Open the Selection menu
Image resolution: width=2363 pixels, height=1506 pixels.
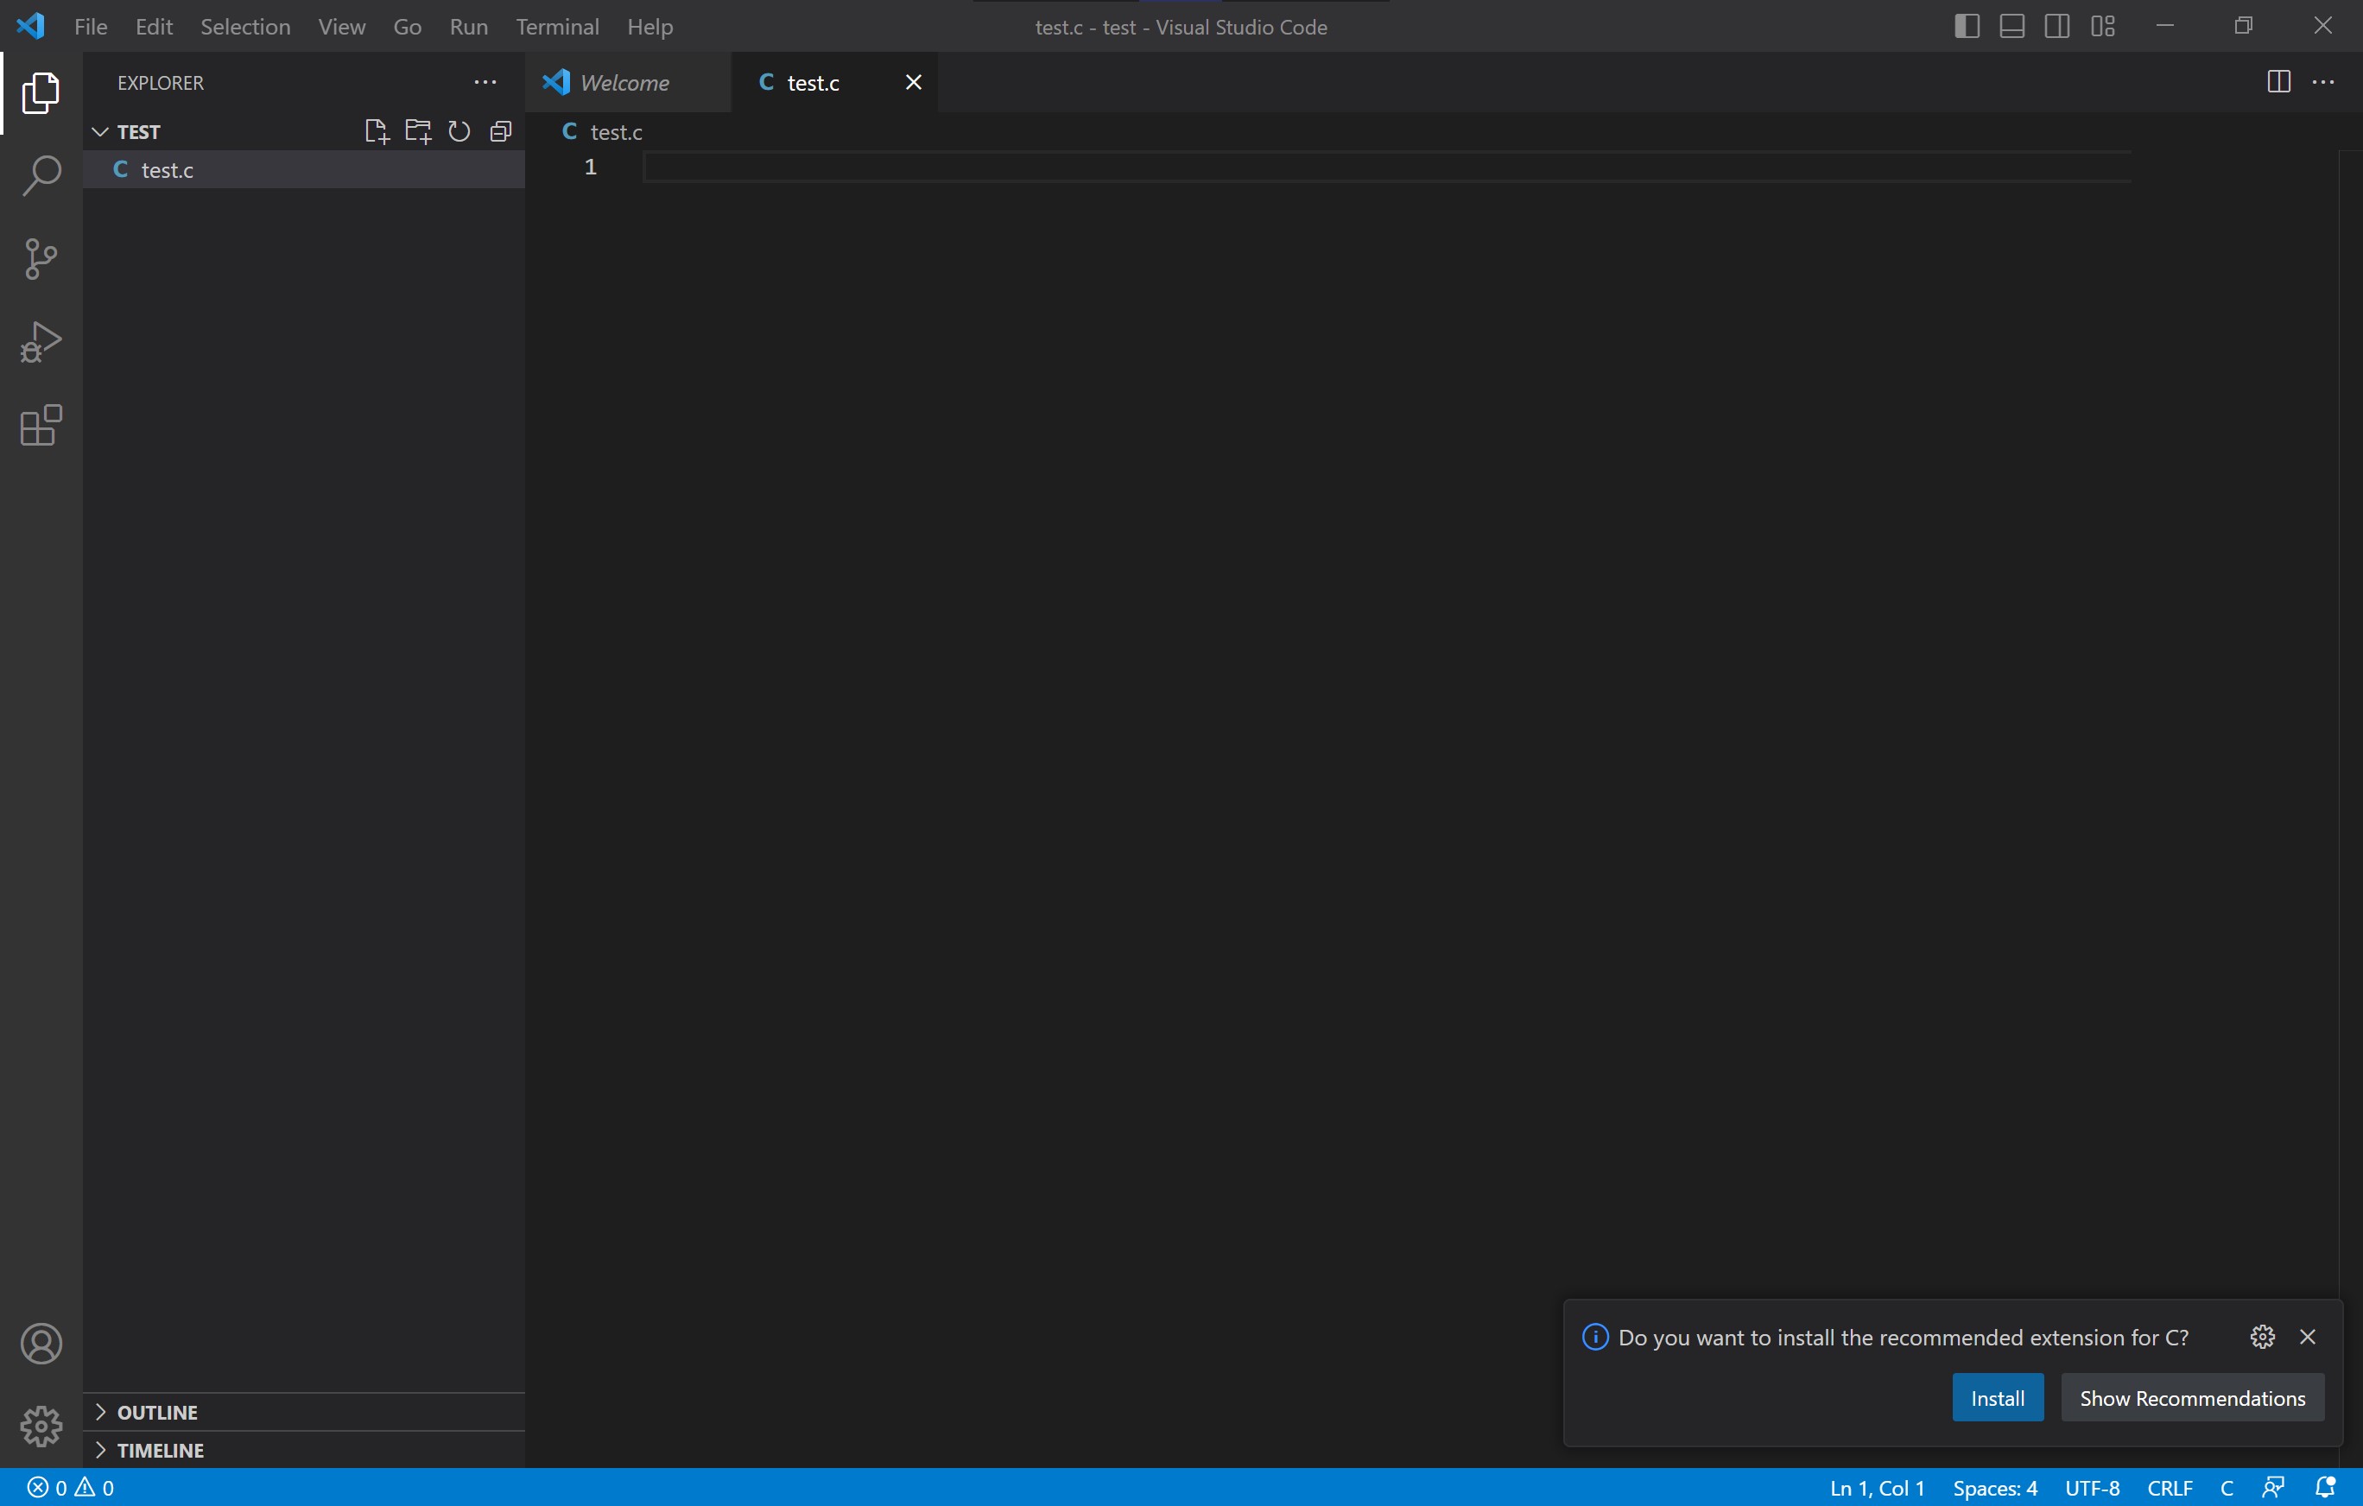click(x=245, y=27)
